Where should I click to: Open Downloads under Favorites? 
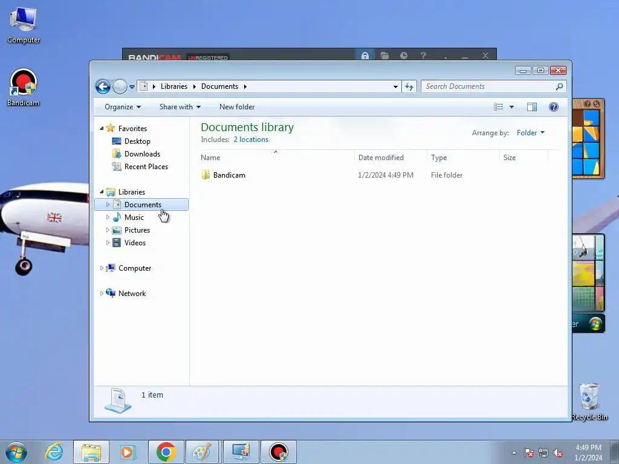click(142, 154)
